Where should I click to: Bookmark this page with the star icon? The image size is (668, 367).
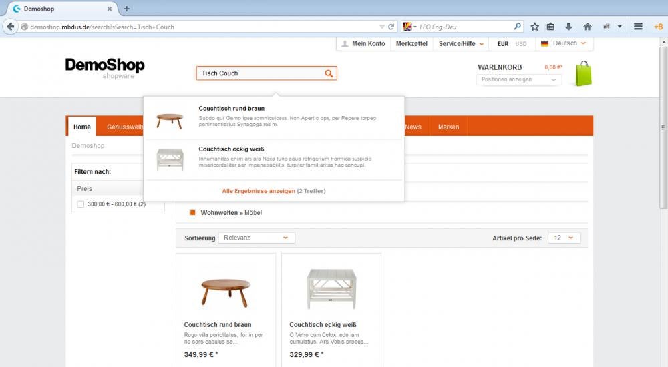click(535, 27)
